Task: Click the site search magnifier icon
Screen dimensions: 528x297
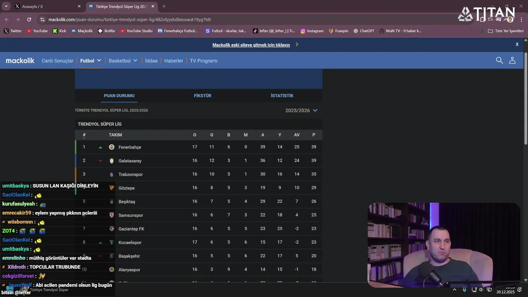Action: point(499,61)
